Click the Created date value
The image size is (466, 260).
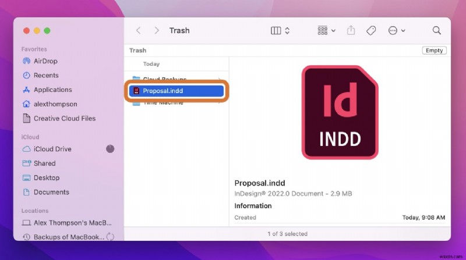423,218
